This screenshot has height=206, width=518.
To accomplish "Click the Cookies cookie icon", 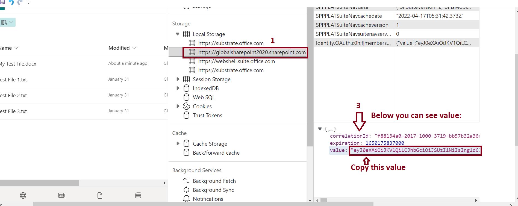I will click(x=186, y=106).
